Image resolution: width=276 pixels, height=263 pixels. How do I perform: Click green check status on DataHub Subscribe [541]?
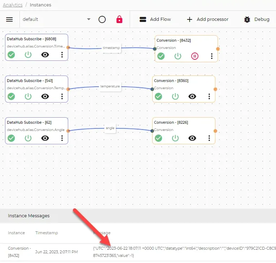pos(11,96)
